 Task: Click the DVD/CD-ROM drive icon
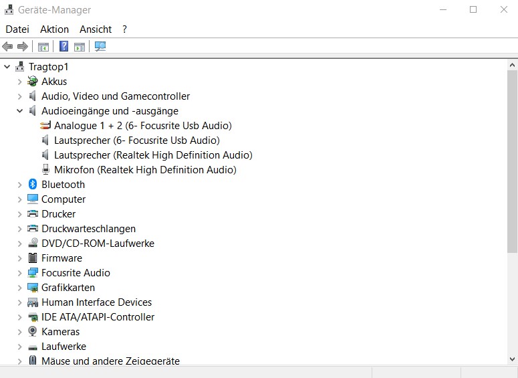[33, 243]
